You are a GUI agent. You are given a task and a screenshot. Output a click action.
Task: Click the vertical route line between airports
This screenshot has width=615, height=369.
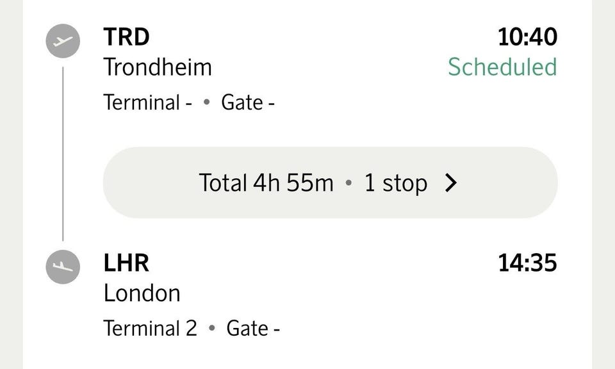(x=63, y=154)
